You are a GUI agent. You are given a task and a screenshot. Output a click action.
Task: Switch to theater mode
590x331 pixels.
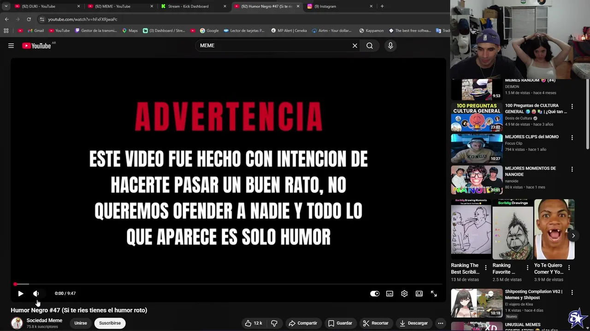419,293
